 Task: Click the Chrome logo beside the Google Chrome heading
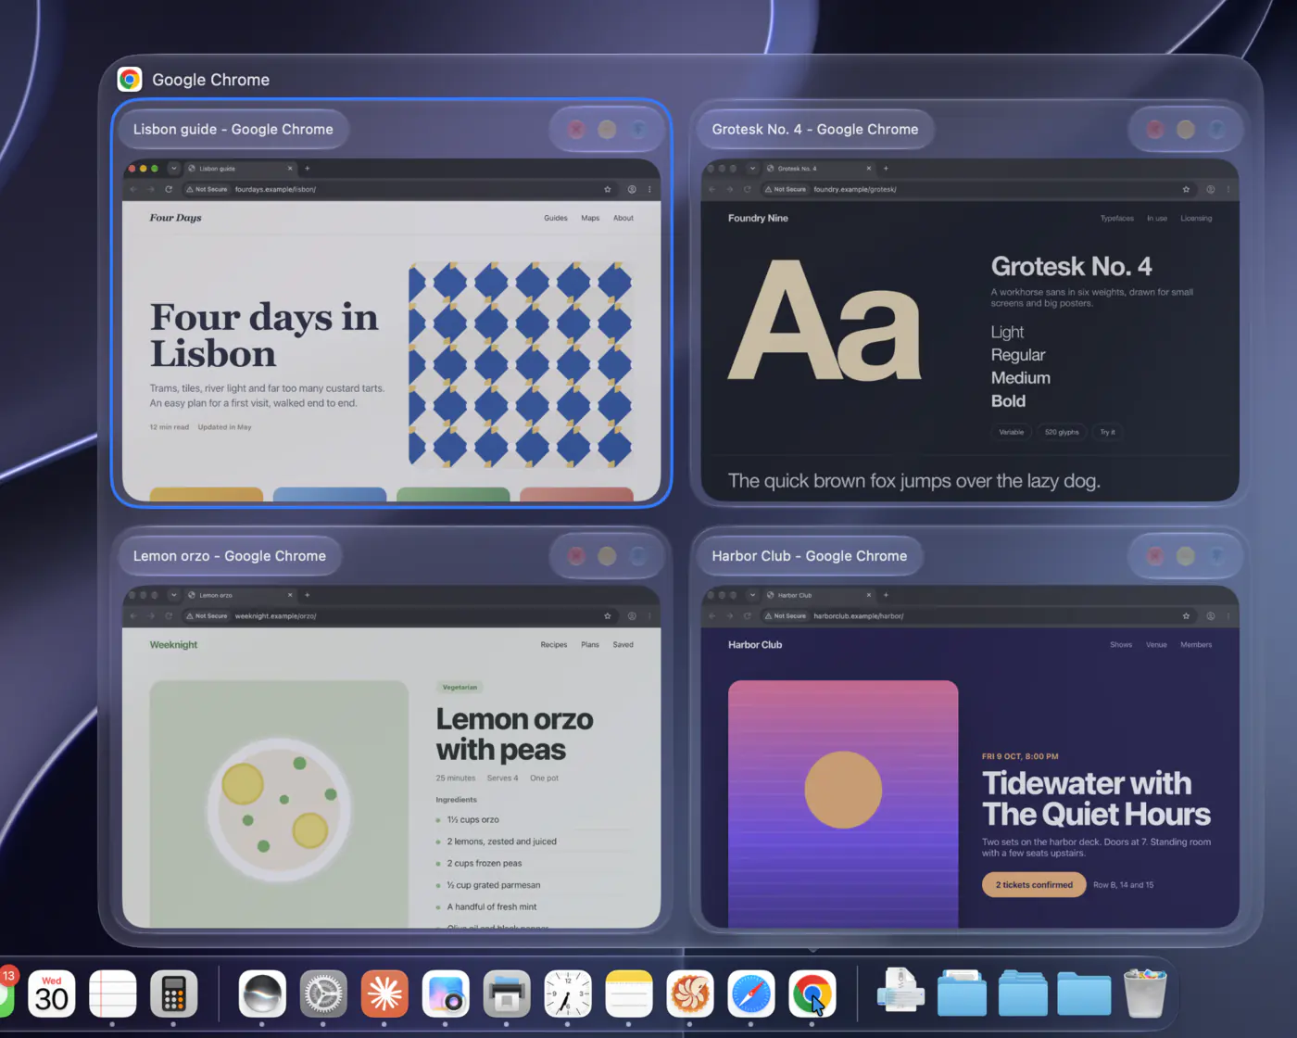pos(130,80)
